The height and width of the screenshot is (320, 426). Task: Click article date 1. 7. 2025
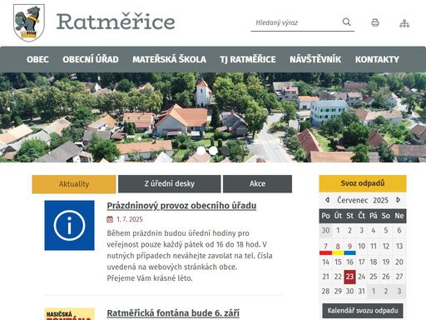(x=130, y=219)
